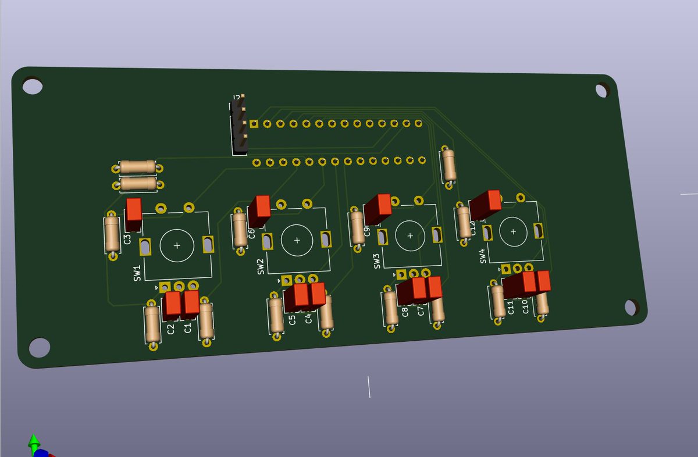
Task: Click the C5 capacitor label
Action: point(292,319)
